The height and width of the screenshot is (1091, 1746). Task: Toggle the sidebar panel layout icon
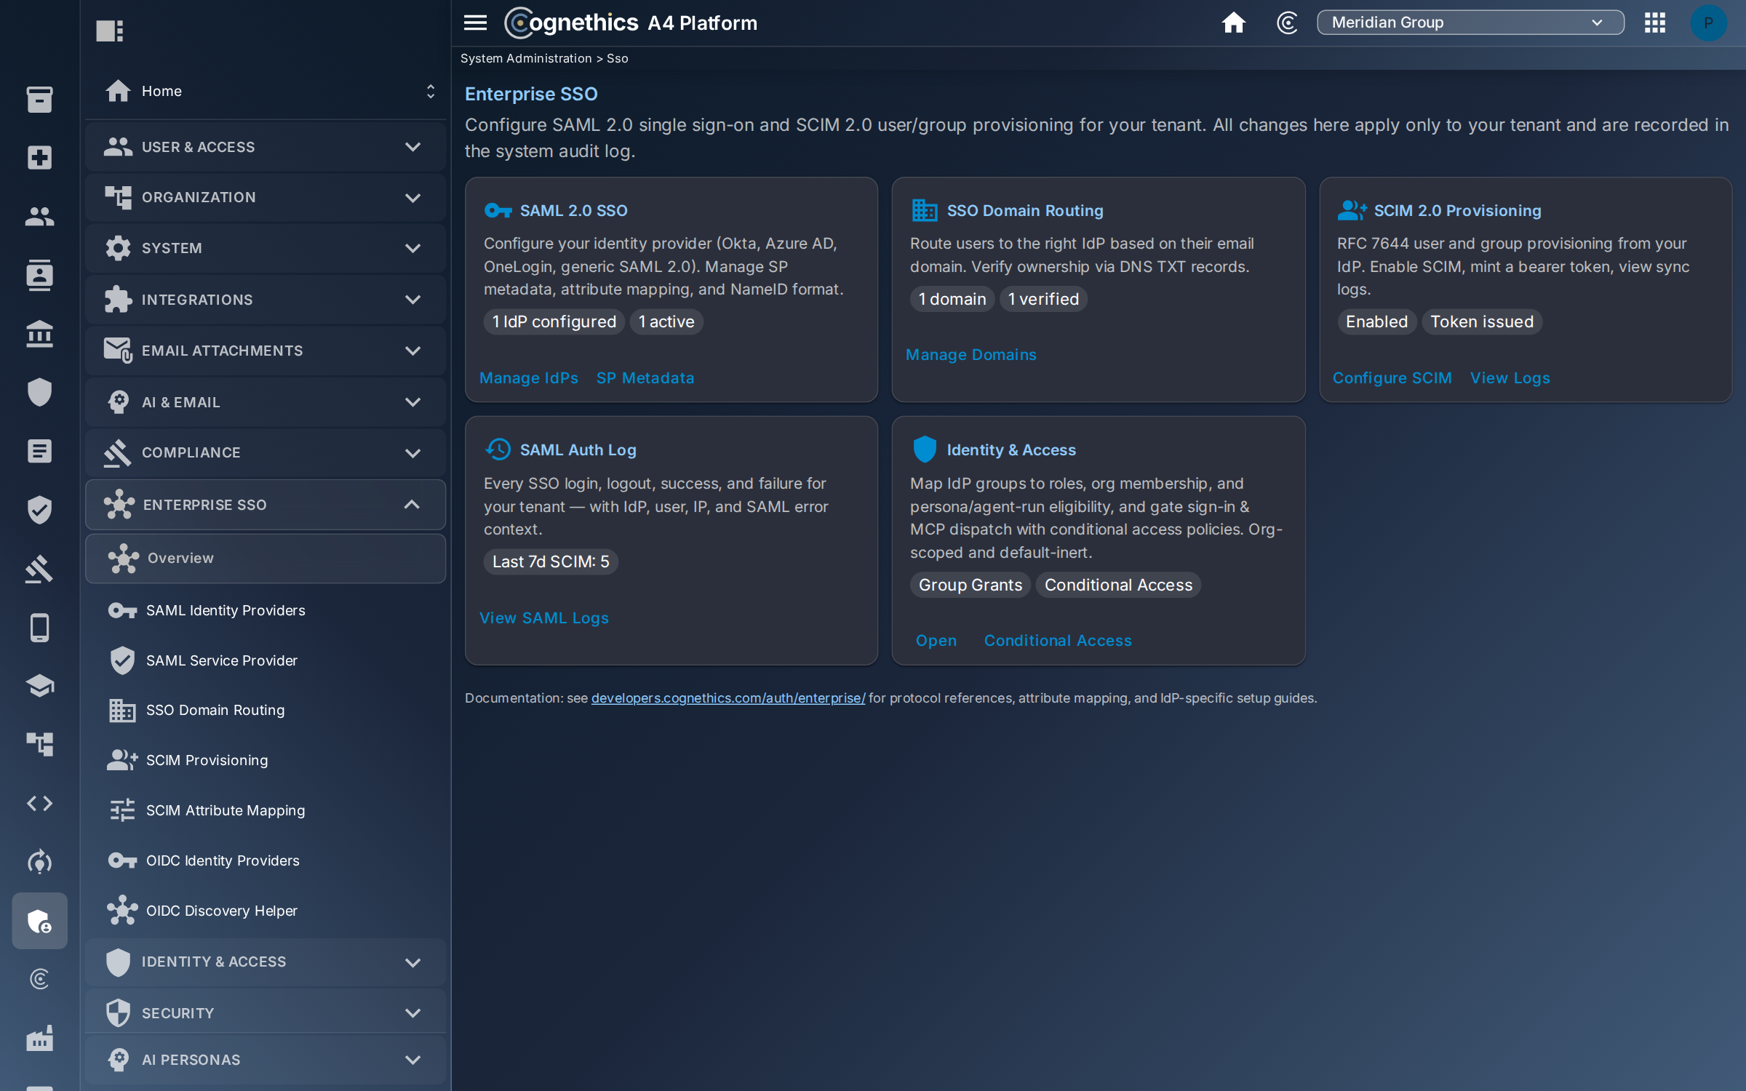pos(110,31)
